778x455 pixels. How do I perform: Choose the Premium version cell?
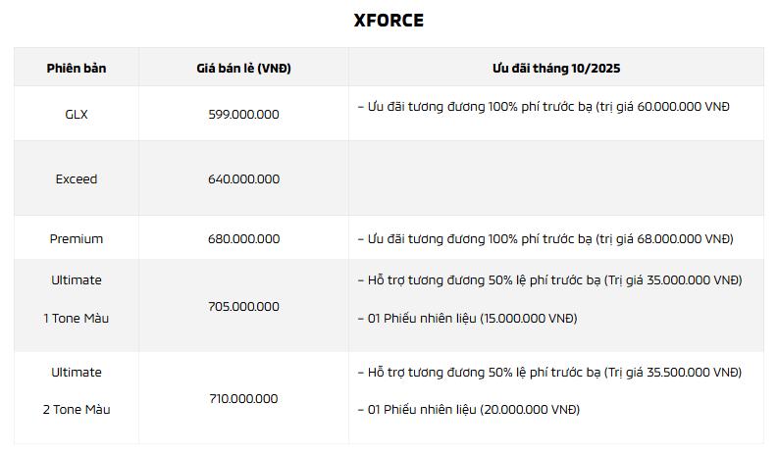[77, 238]
